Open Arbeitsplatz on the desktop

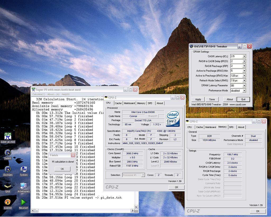tap(24, 187)
